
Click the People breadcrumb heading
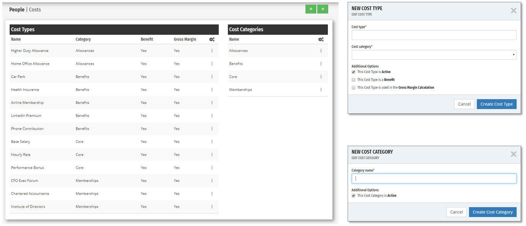tap(17, 10)
